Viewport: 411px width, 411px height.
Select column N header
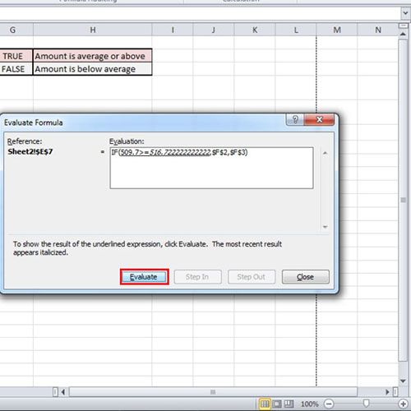click(377, 30)
